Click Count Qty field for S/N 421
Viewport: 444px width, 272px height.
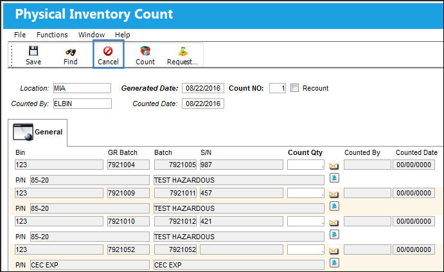point(306,221)
